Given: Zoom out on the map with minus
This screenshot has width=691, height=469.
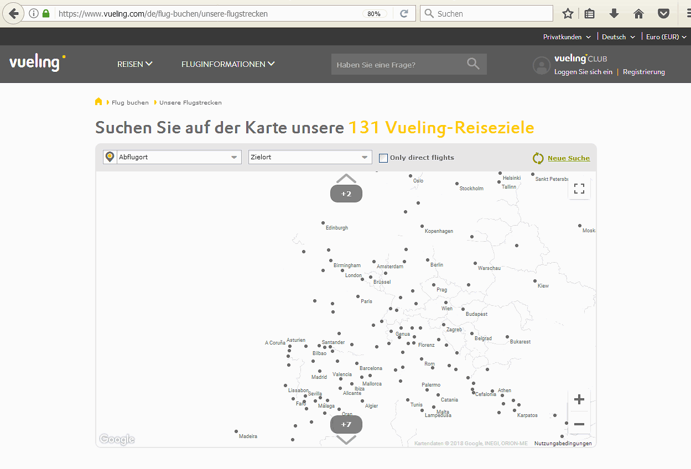Looking at the screenshot, I should click(579, 424).
